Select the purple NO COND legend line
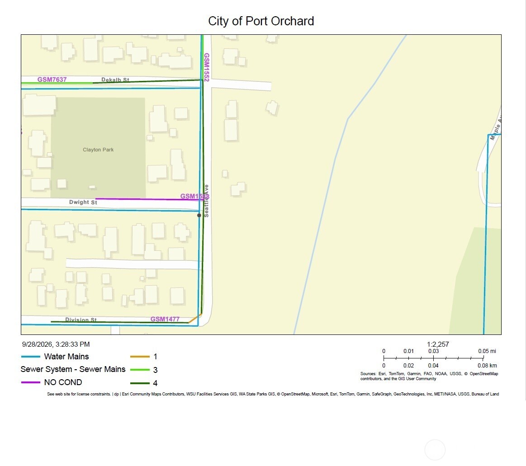 30,382
